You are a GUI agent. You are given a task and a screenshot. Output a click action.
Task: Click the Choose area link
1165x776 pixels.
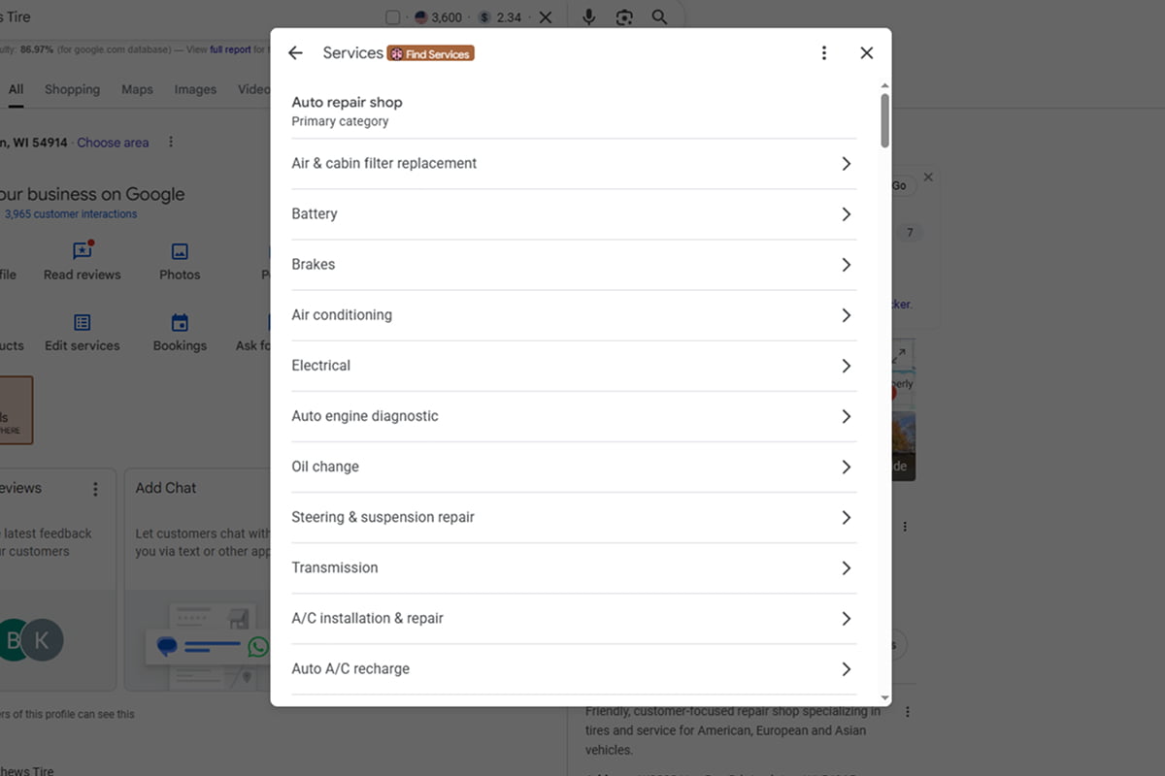point(113,143)
